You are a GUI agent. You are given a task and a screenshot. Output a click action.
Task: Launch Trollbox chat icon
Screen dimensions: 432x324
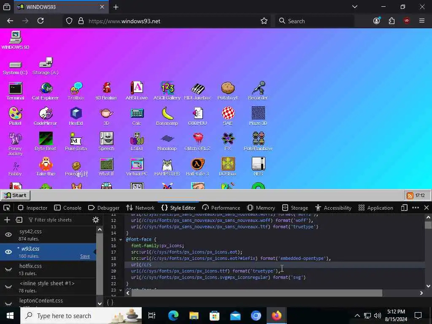coord(76,91)
